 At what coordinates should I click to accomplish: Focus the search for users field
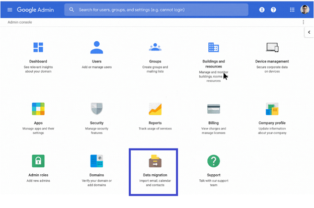point(156,10)
